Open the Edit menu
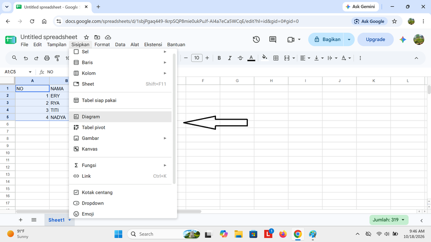Screen dimensions: 431x242 [37, 45]
